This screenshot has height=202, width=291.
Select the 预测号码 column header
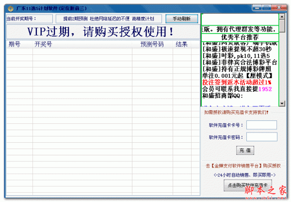tap(152, 44)
